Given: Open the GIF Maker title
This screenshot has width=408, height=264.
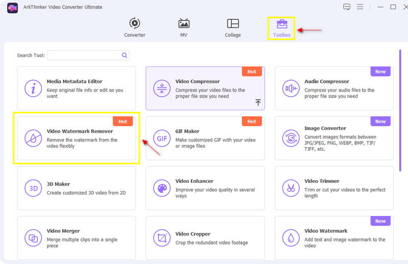Looking at the screenshot, I should (x=187, y=131).
